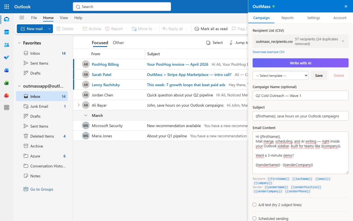
Task: Click the Move to toolbar button
Action: (x=142, y=29)
